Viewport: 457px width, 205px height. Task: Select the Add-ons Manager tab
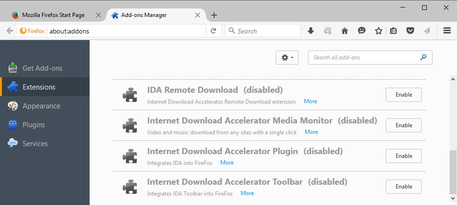[x=157, y=15]
